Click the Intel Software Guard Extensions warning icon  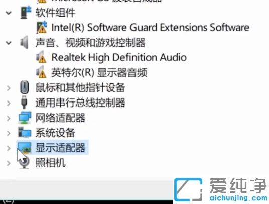pos(42,27)
